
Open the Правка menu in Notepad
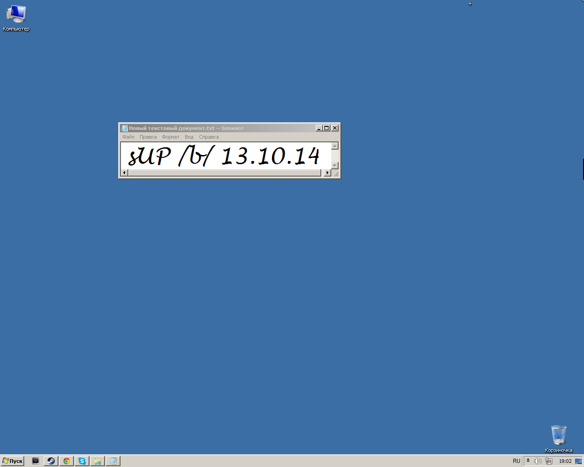148,137
